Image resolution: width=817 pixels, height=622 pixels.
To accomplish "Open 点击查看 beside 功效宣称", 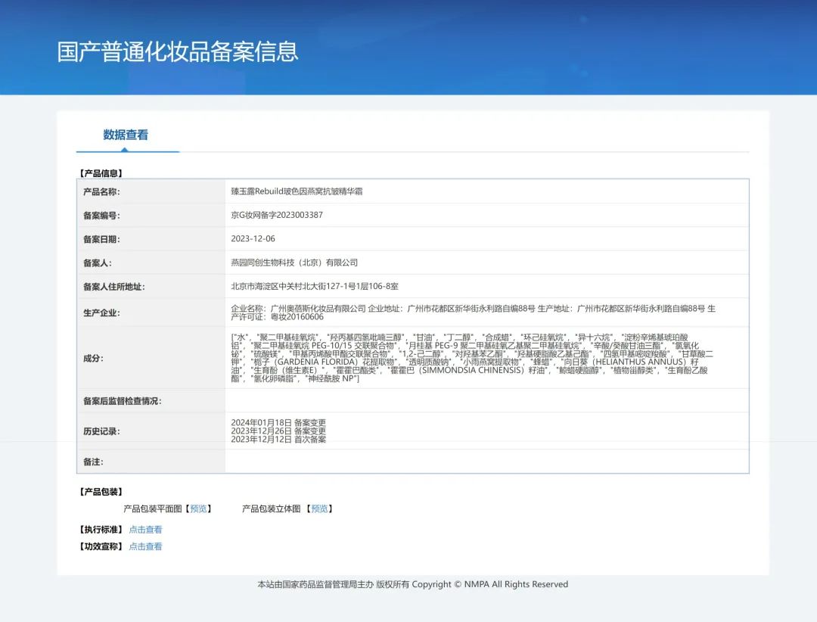I will click(x=145, y=546).
